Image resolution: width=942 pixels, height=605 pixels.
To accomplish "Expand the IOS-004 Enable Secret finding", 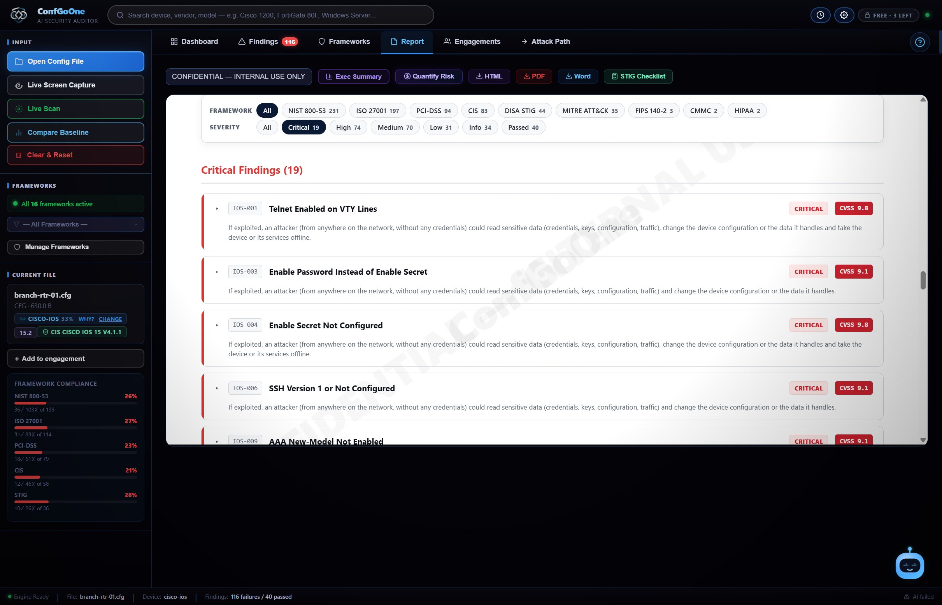I will click(x=217, y=325).
